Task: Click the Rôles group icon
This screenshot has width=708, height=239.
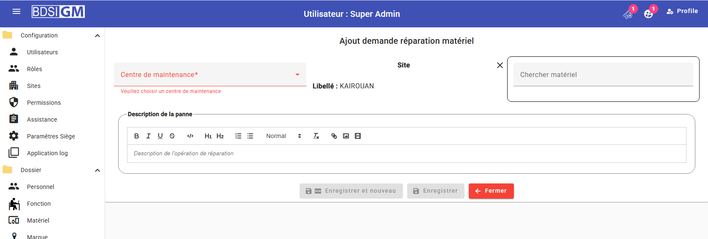Action: click(x=14, y=69)
